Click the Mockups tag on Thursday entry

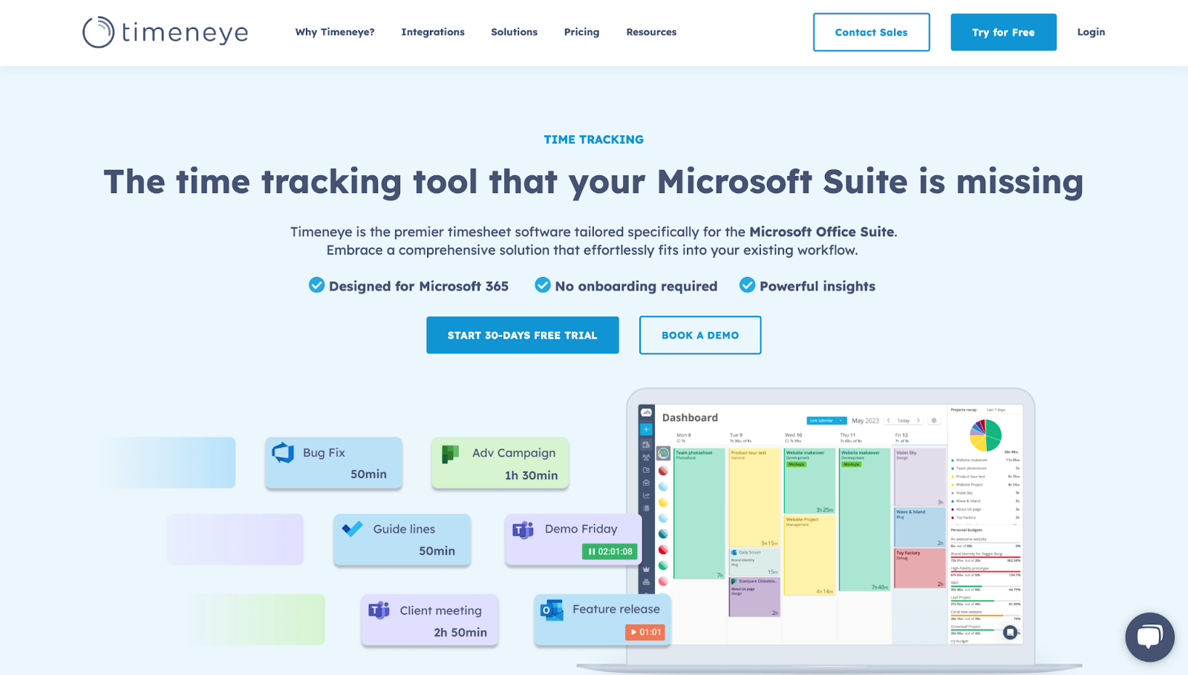click(852, 464)
